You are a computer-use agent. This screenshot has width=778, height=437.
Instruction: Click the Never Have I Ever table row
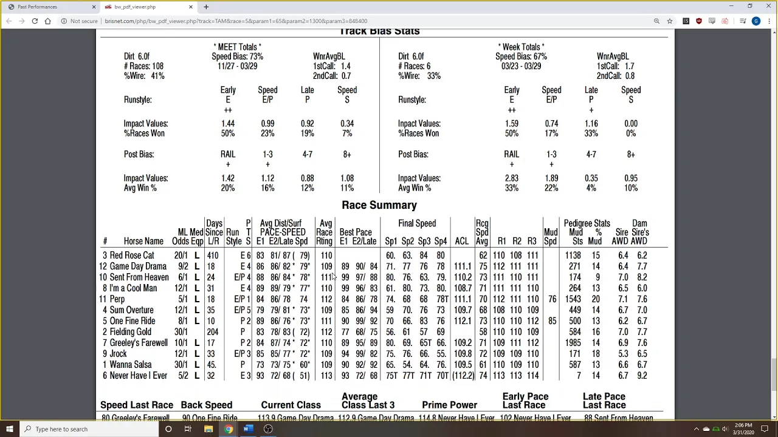coord(375,376)
